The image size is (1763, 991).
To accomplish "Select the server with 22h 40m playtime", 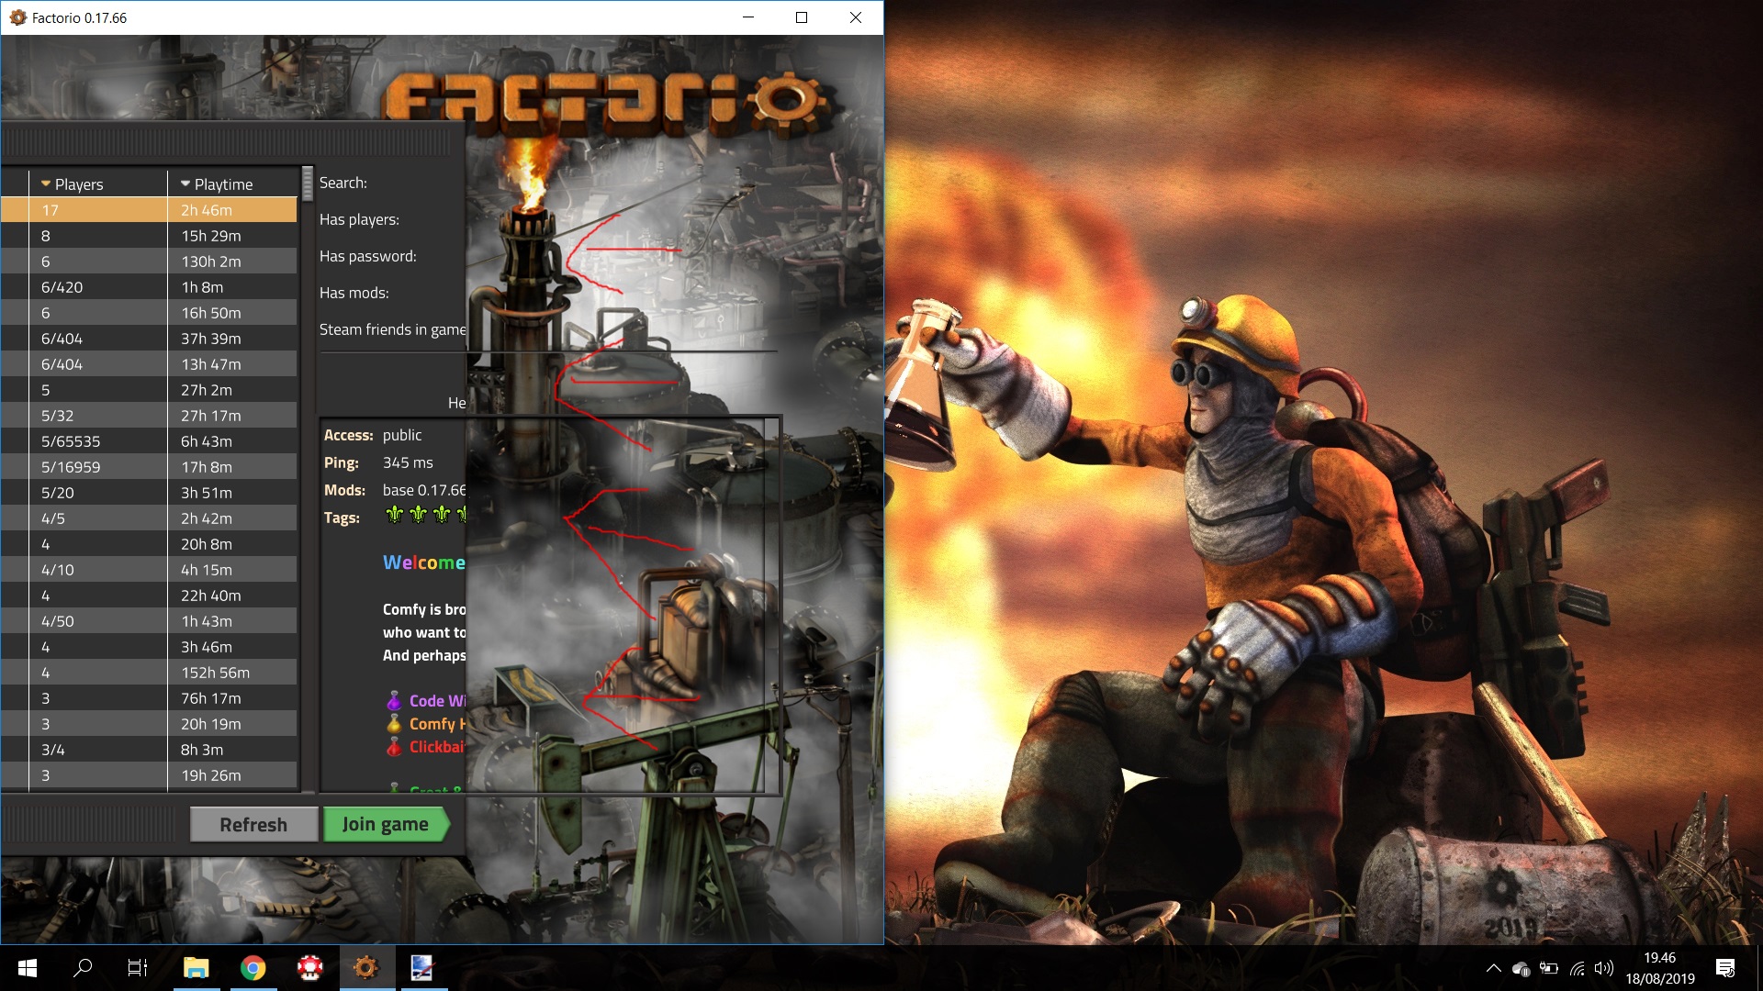I will point(149,596).
